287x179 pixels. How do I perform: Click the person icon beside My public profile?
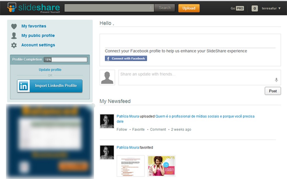(x=14, y=35)
